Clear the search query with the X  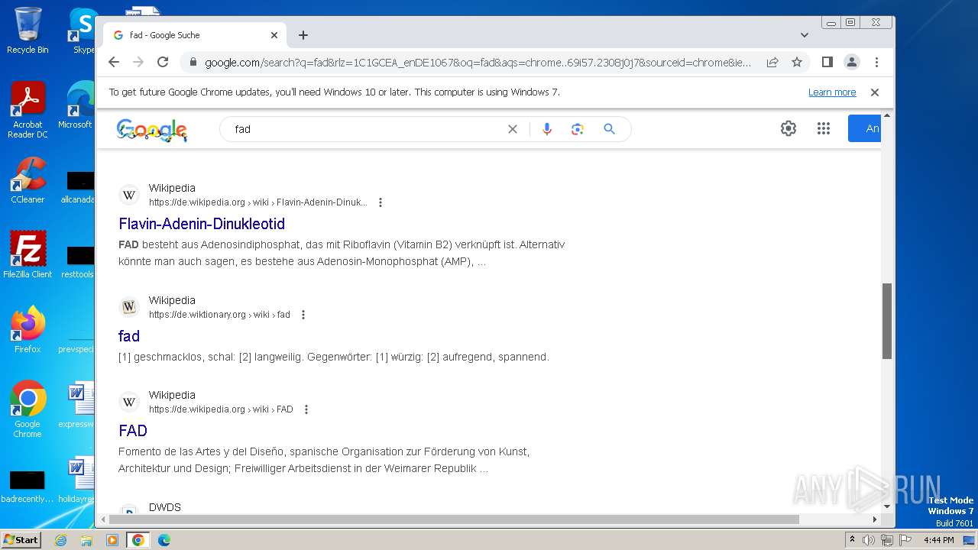(513, 129)
